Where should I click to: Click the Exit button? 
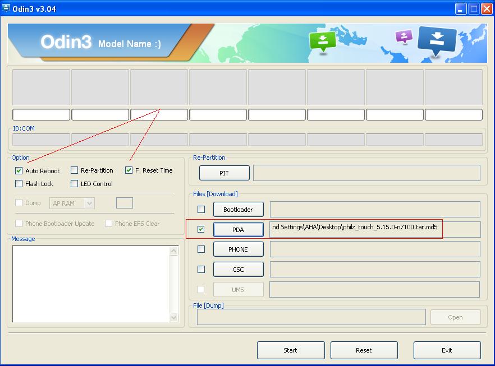click(447, 350)
